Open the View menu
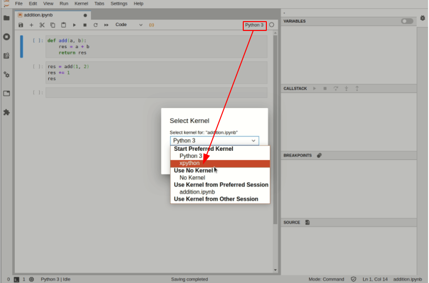The image size is (429, 283). tap(48, 3)
